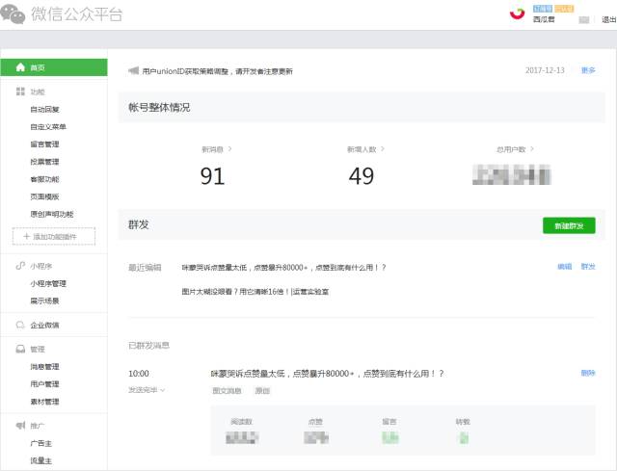Viewport: 617px width, 471px height.
Task: Open the account avatar icon
Action: [x=517, y=12]
